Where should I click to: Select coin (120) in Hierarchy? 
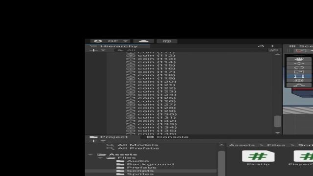coord(156,82)
